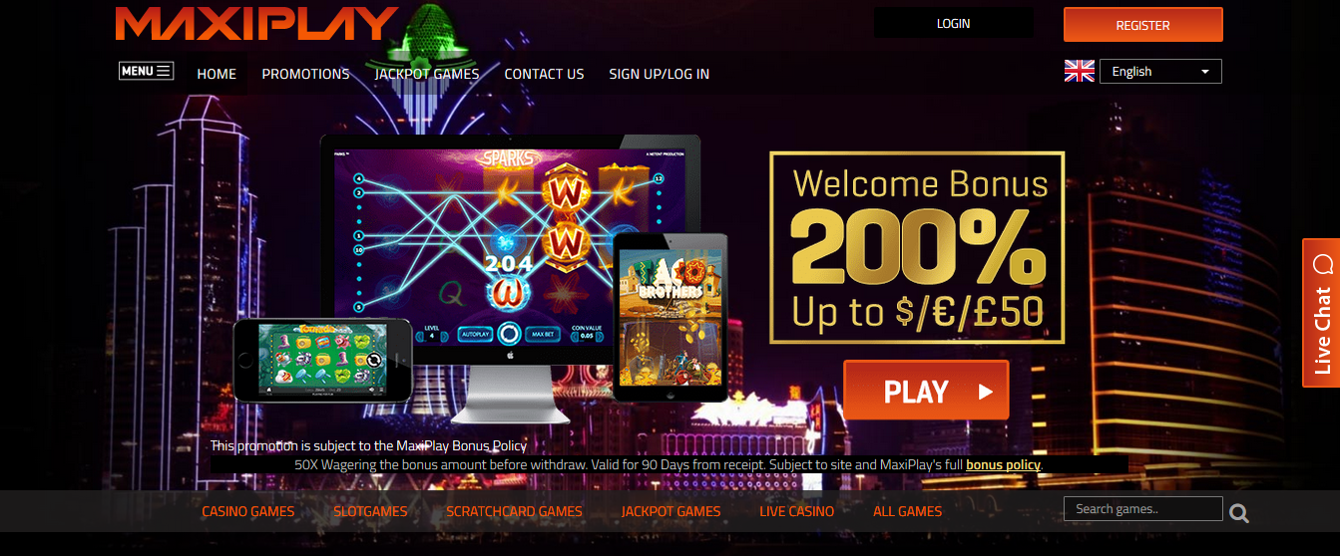Open JACKPOT GAMES in top navigation

click(x=427, y=74)
